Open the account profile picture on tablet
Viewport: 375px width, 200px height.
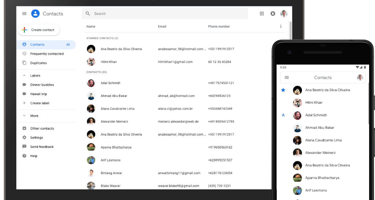pyautogui.click(x=284, y=14)
